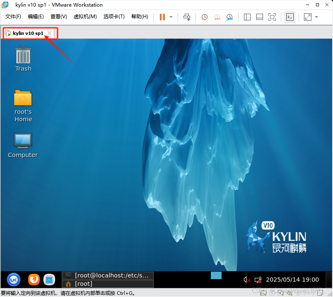Viewport: 333px width, 297px height.
Task: Open the 虚拟机(M) menu
Action: pos(85,17)
